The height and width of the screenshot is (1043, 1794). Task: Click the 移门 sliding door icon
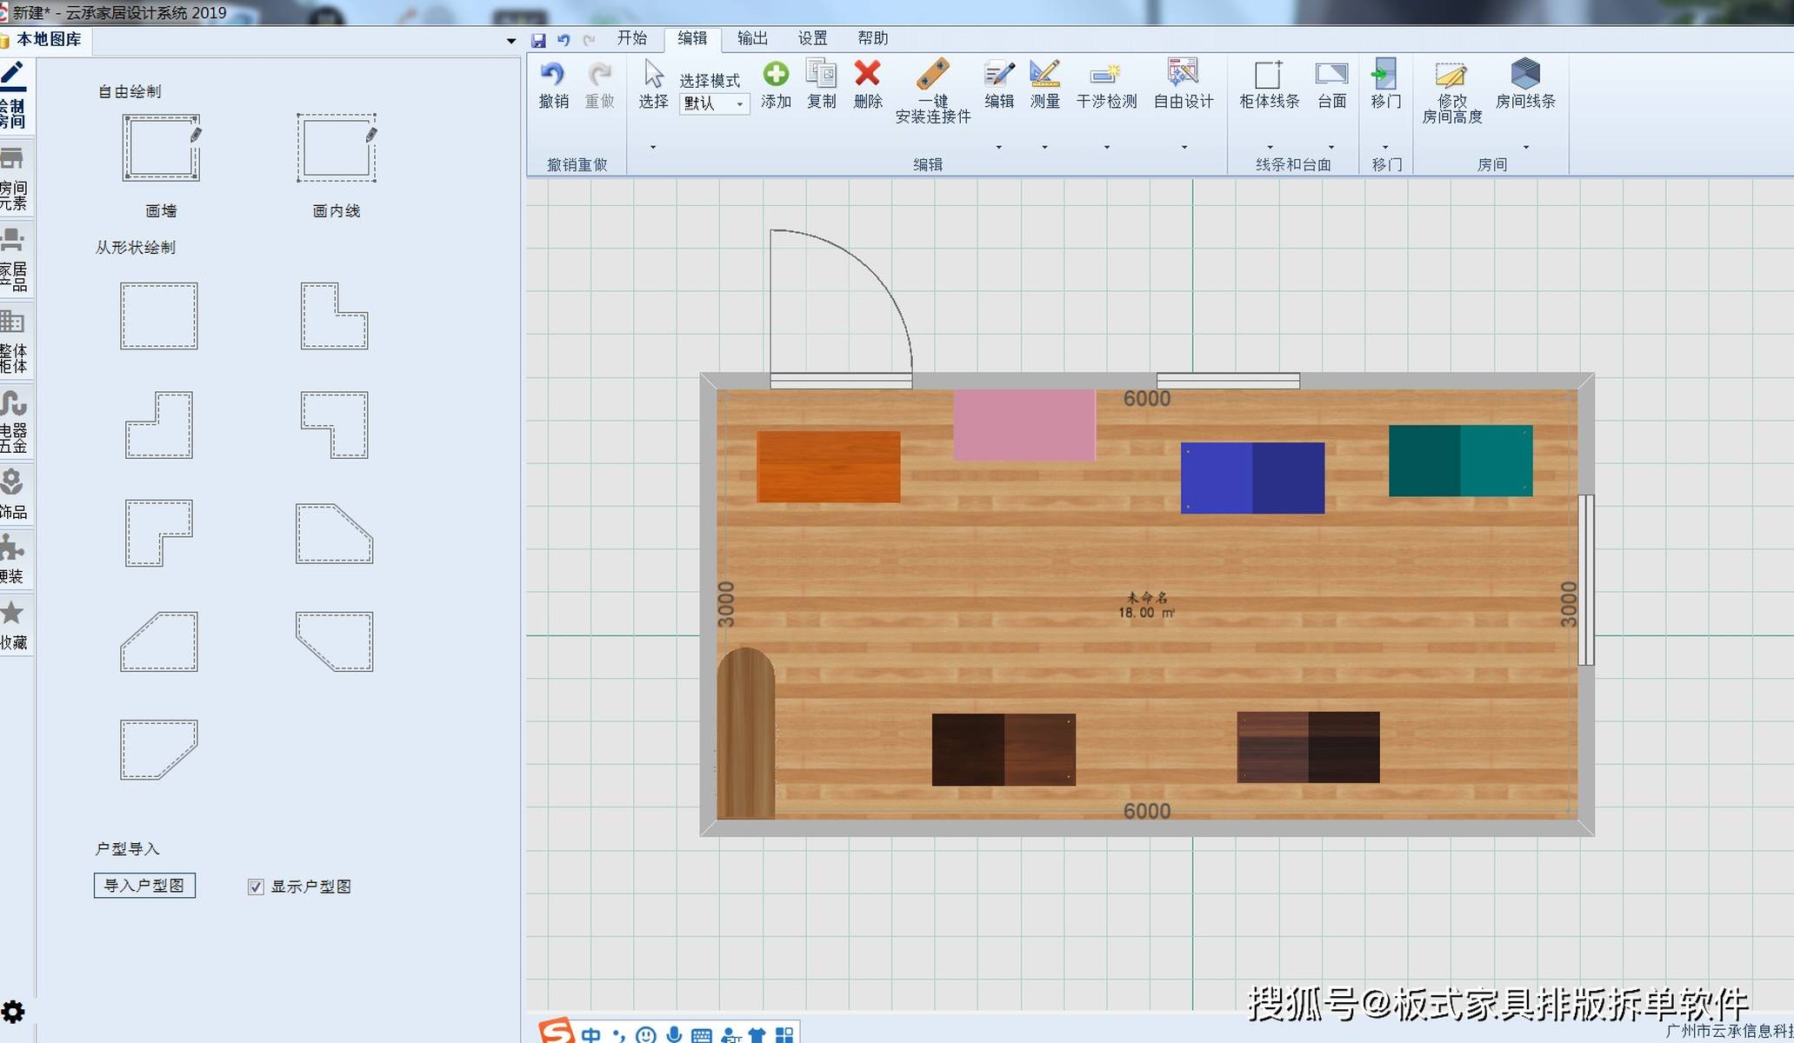(1384, 74)
